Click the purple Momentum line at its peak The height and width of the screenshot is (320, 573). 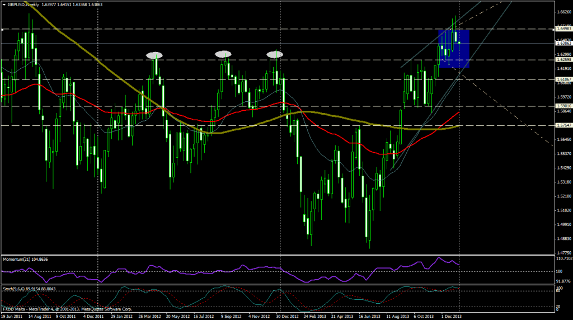coord(439,258)
